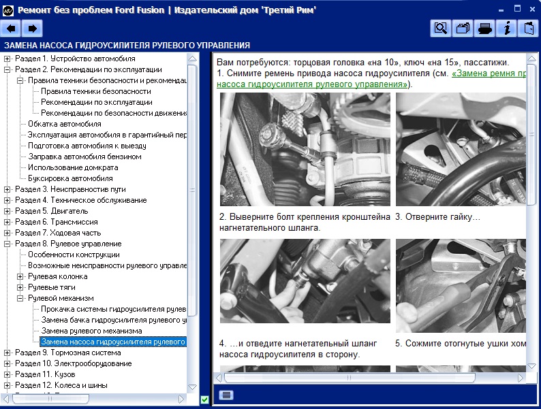
Task: Click content pane horizontal scrollbar thumb
Action: coord(350,378)
